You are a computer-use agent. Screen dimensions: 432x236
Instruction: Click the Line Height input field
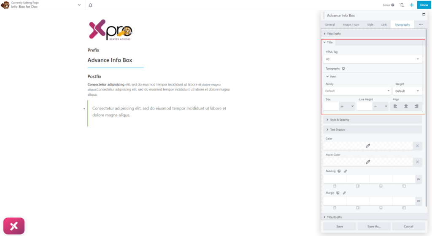[x=364, y=106]
